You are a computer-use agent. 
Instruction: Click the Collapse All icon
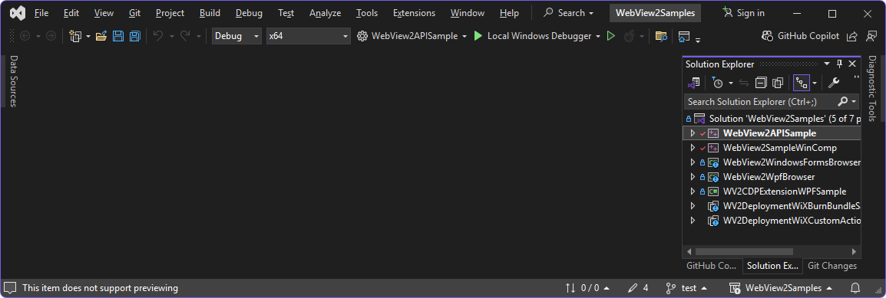pyautogui.click(x=761, y=83)
